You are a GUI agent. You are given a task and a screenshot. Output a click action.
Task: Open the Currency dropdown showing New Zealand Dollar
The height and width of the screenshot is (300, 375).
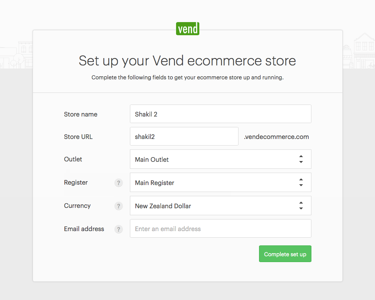point(221,206)
